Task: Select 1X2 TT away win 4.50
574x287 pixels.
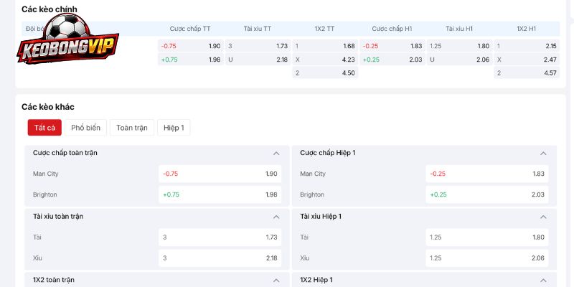Action: (x=325, y=73)
